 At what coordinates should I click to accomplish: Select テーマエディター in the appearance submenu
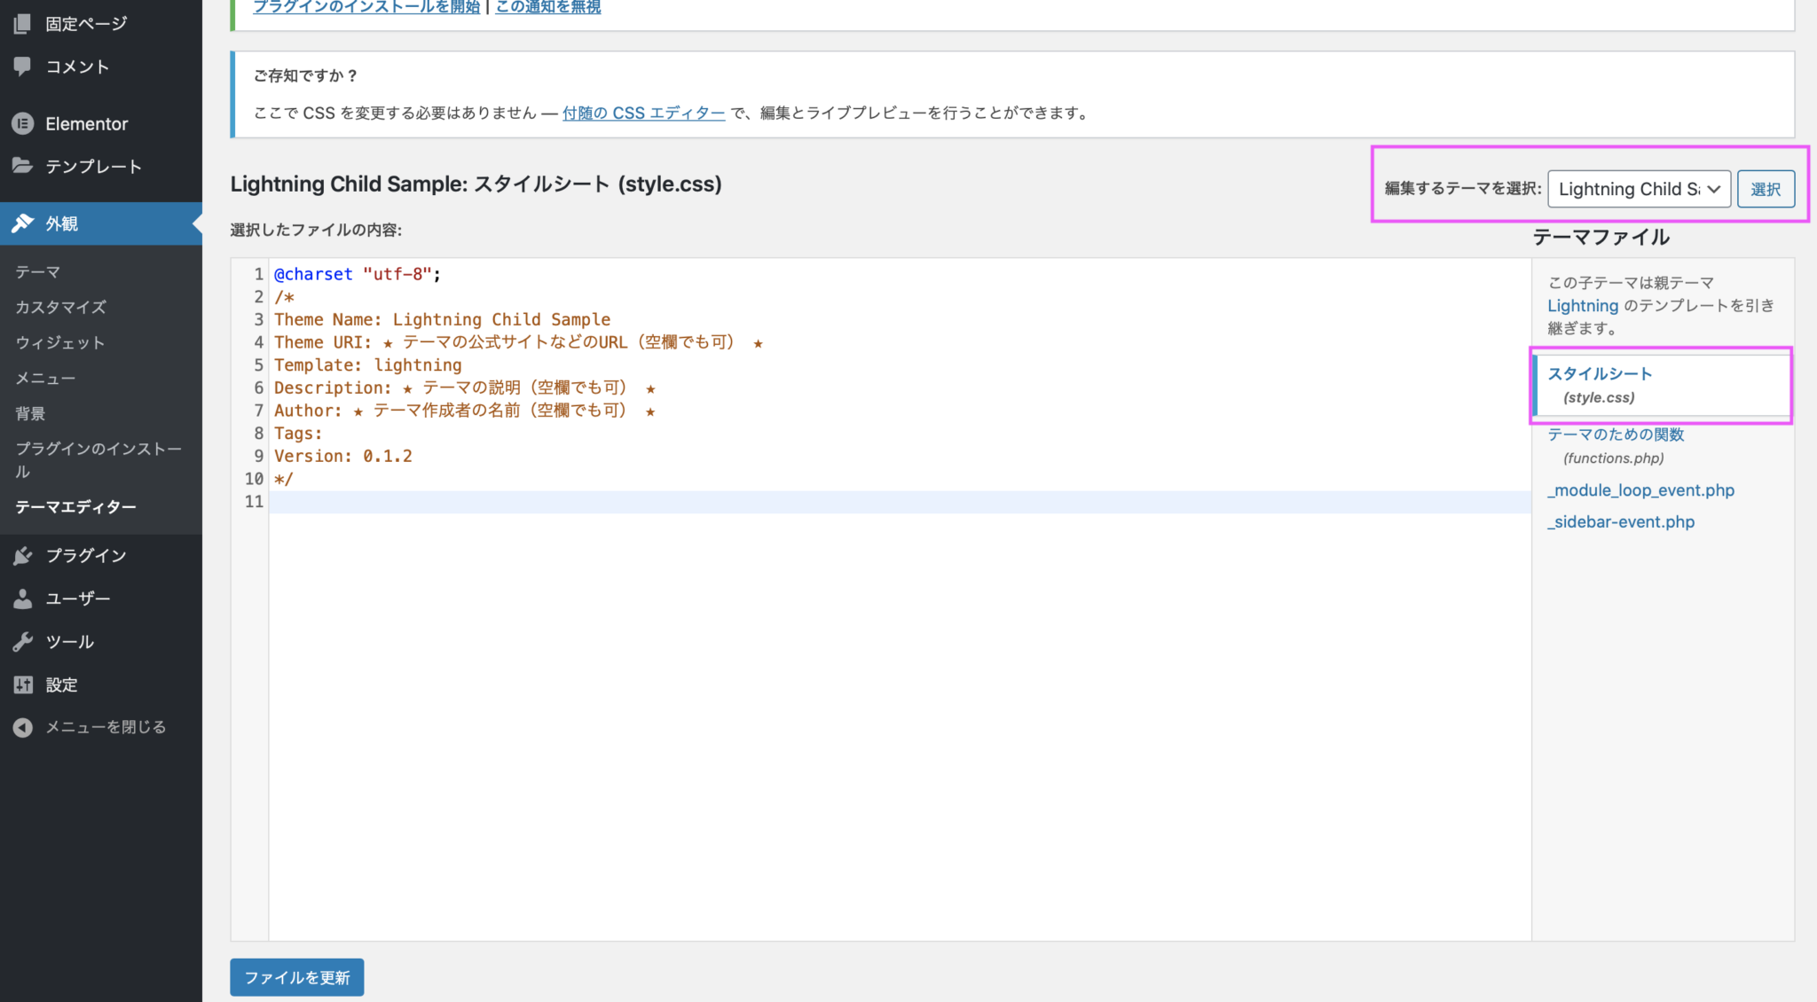tap(75, 506)
